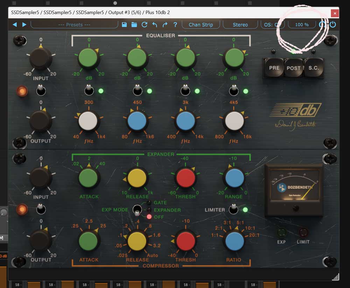Click the reload/refresh icon in toolbar
Viewport: 350px width, 288px height.
144,24
